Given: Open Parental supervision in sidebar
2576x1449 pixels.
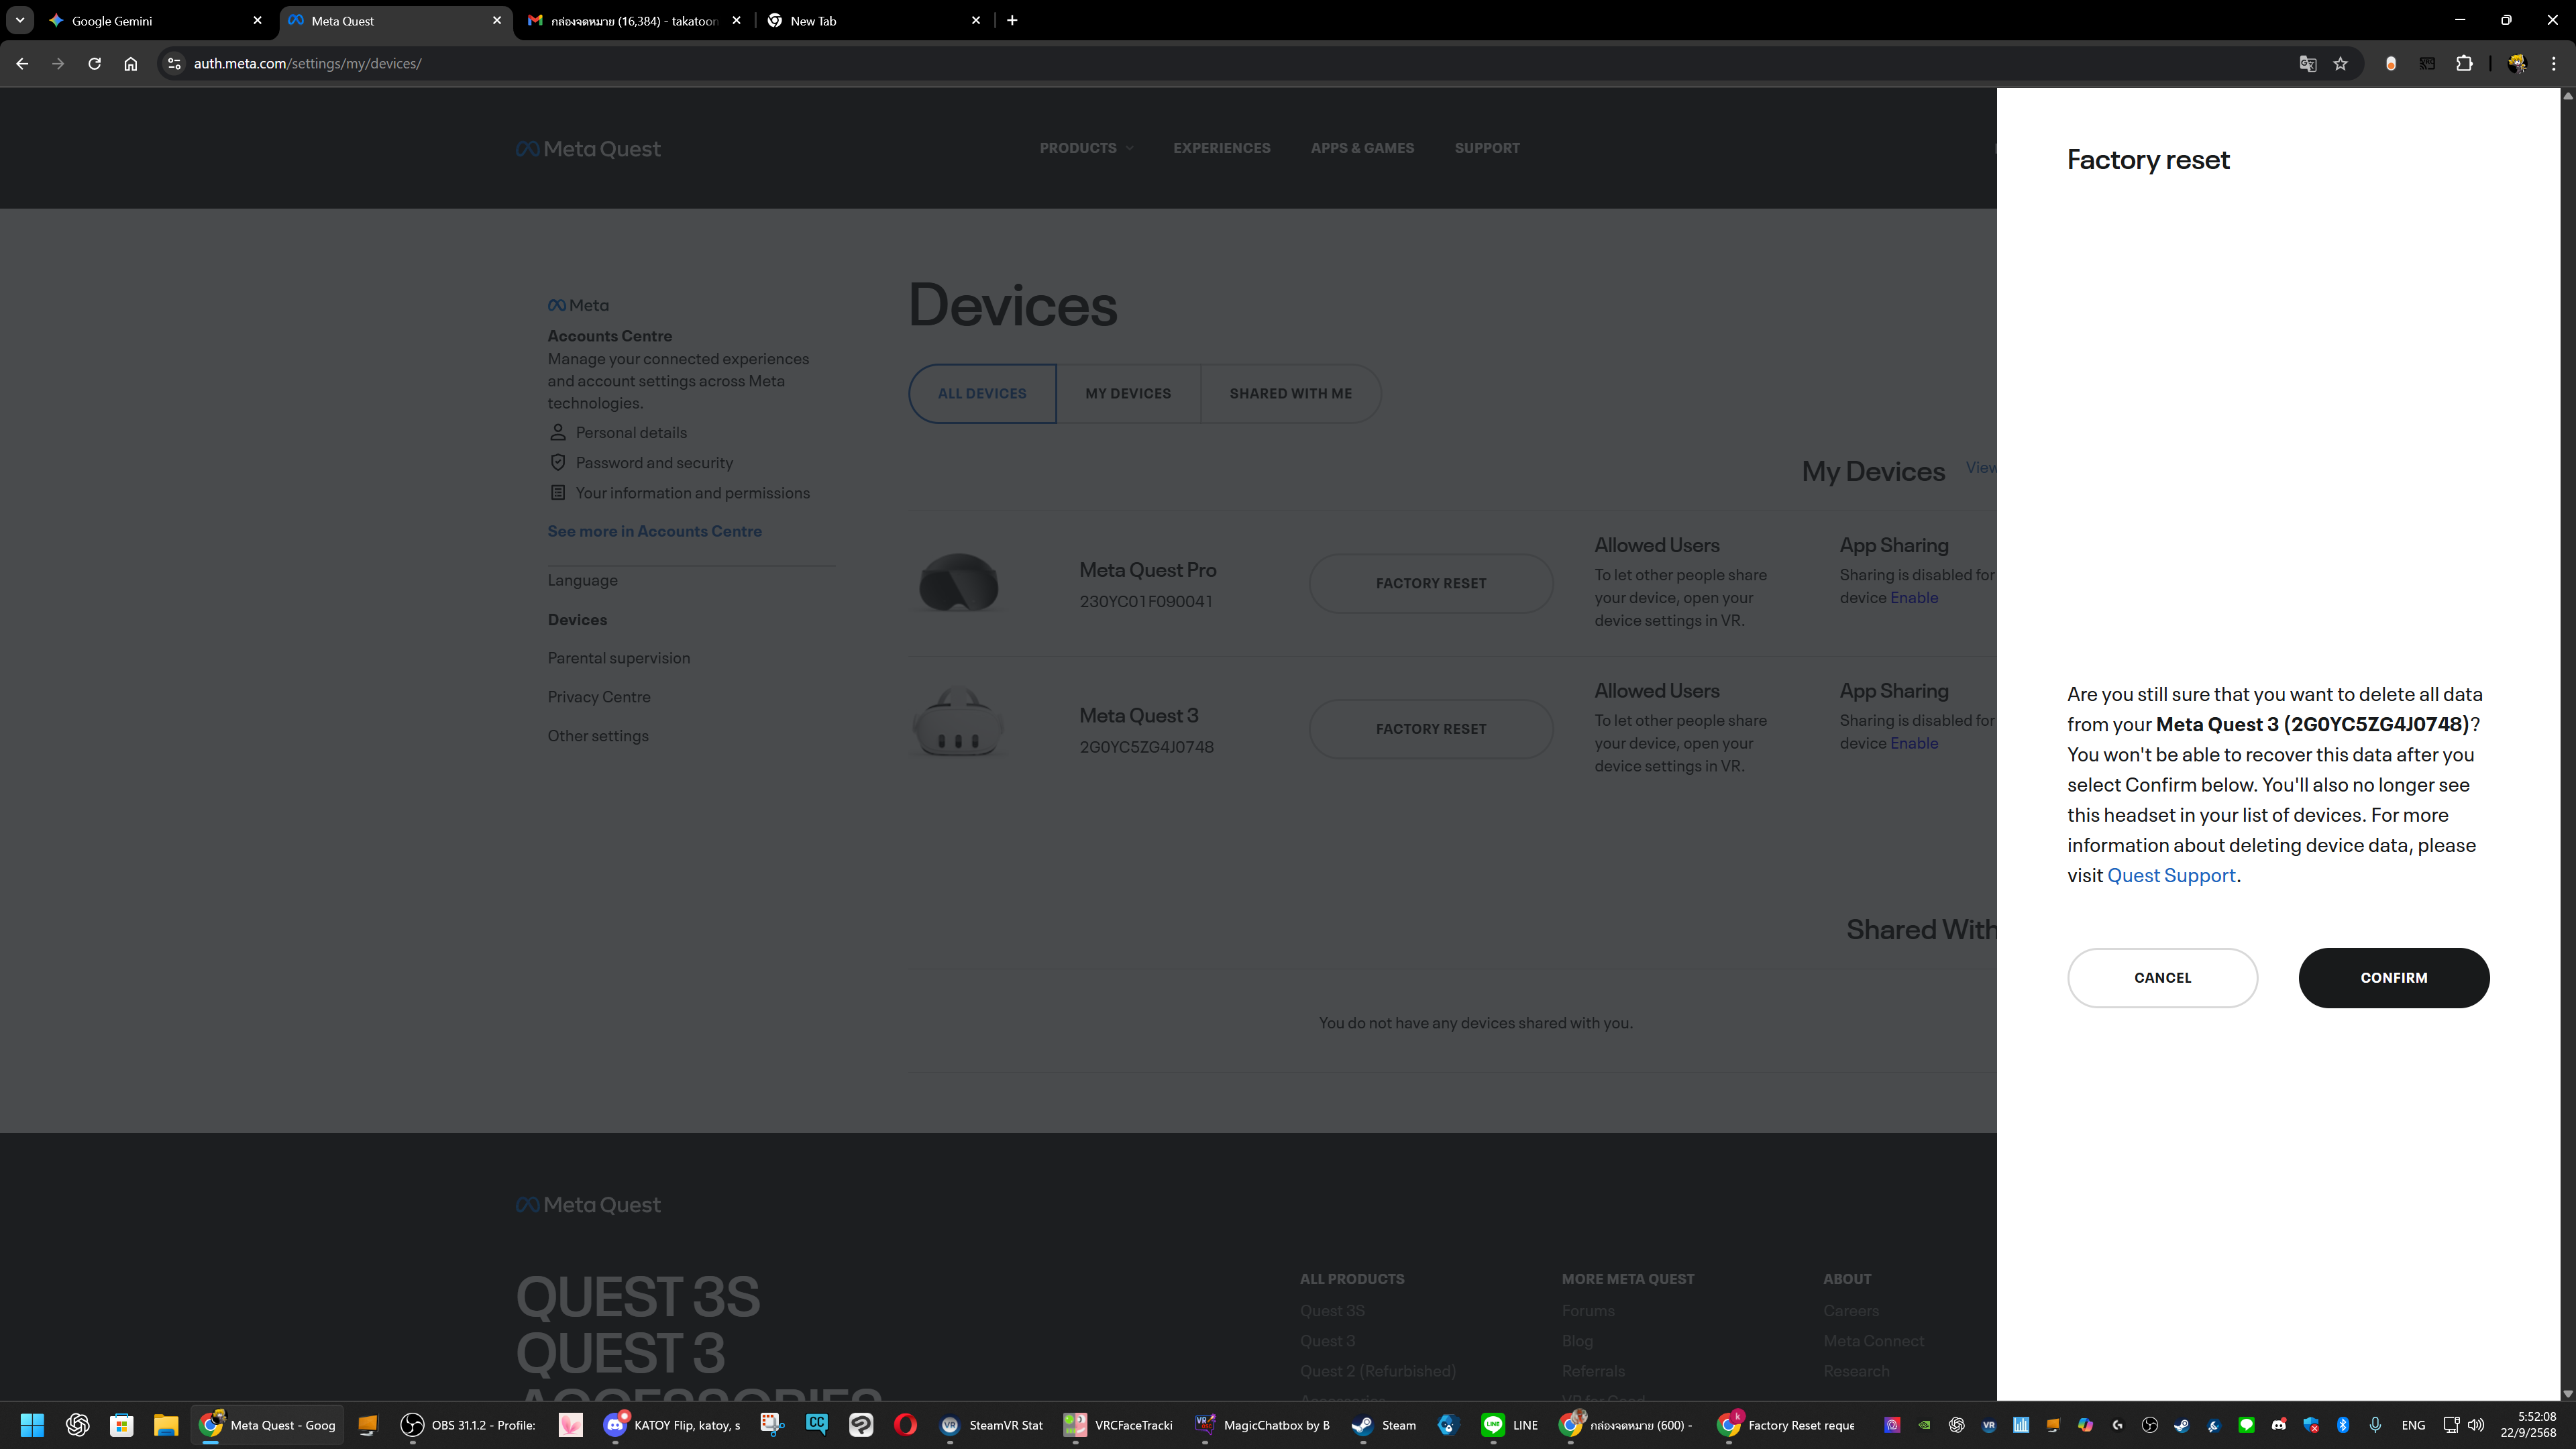Looking at the screenshot, I should pyautogui.click(x=618, y=658).
